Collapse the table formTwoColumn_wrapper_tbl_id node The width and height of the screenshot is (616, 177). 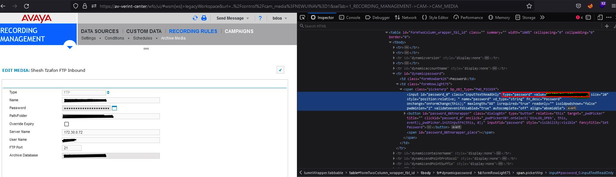point(387,32)
